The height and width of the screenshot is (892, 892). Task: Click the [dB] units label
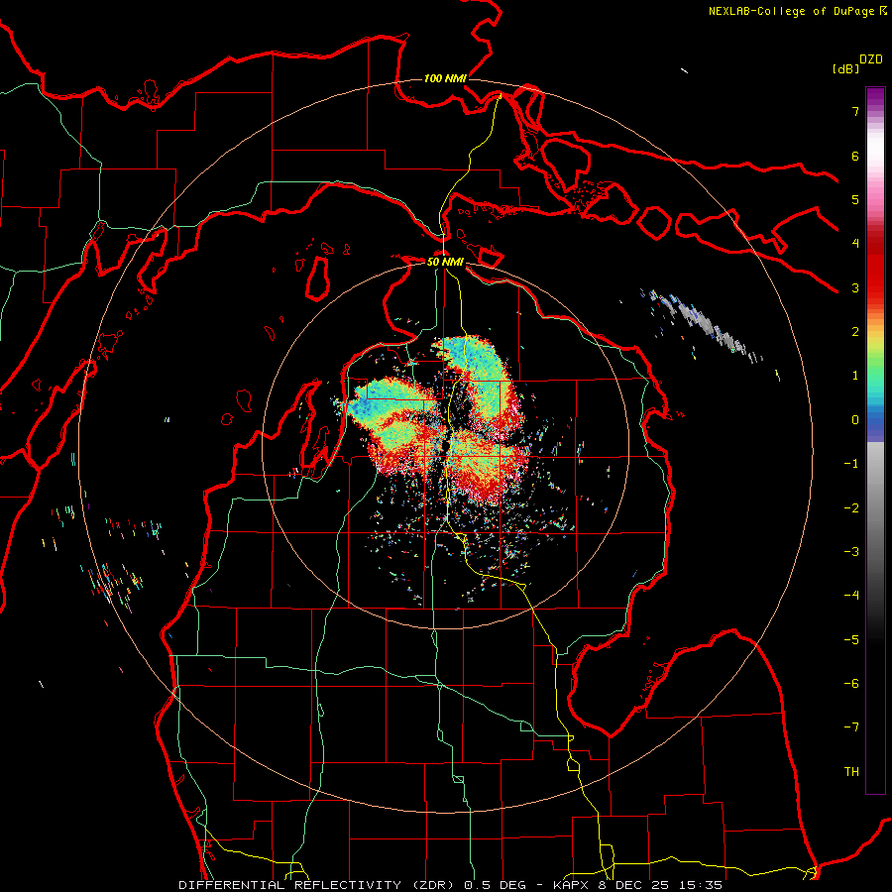tap(845, 68)
